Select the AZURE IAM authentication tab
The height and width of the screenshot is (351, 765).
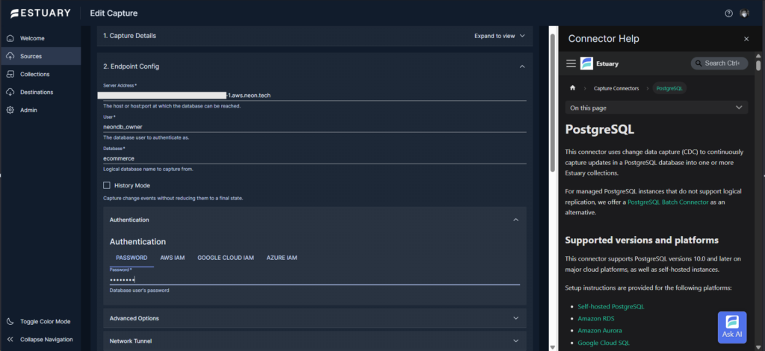pyautogui.click(x=282, y=258)
